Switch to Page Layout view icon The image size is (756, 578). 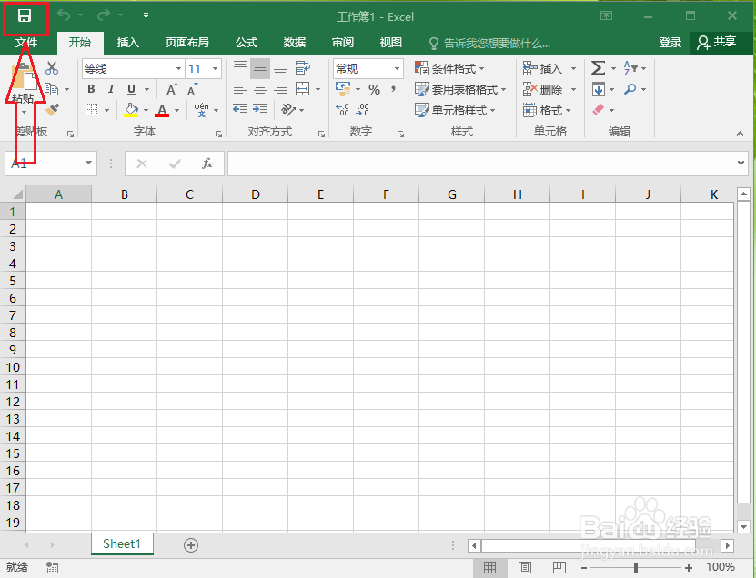click(525, 567)
